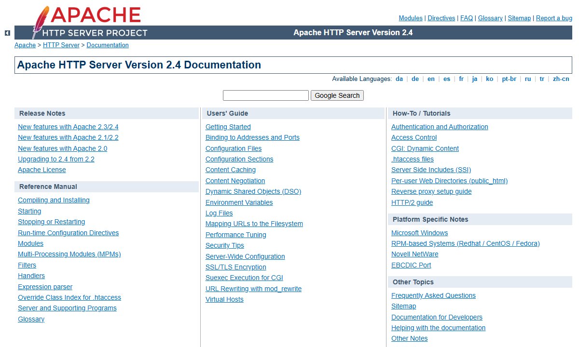The height and width of the screenshot is (347, 579).
Task: Open Dynamic Shared Objects (DSO) link
Action: point(253,192)
